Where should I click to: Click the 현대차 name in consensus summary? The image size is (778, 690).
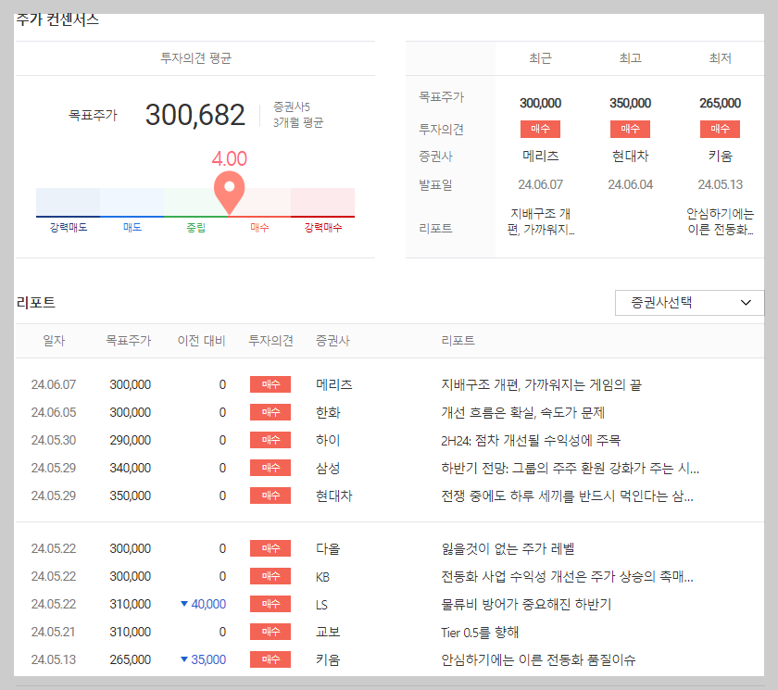[630, 157]
